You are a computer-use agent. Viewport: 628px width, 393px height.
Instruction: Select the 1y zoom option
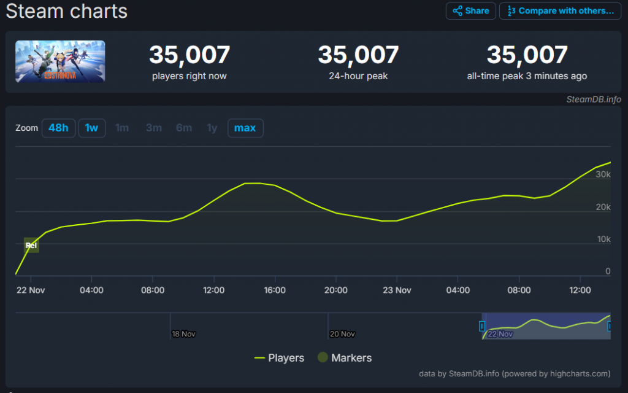[x=212, y=128]
